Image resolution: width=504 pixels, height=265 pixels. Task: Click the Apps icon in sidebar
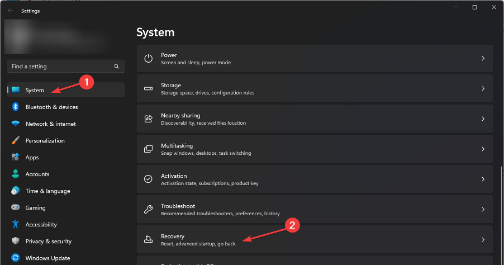pyautogui.click(x=16, y=157)
